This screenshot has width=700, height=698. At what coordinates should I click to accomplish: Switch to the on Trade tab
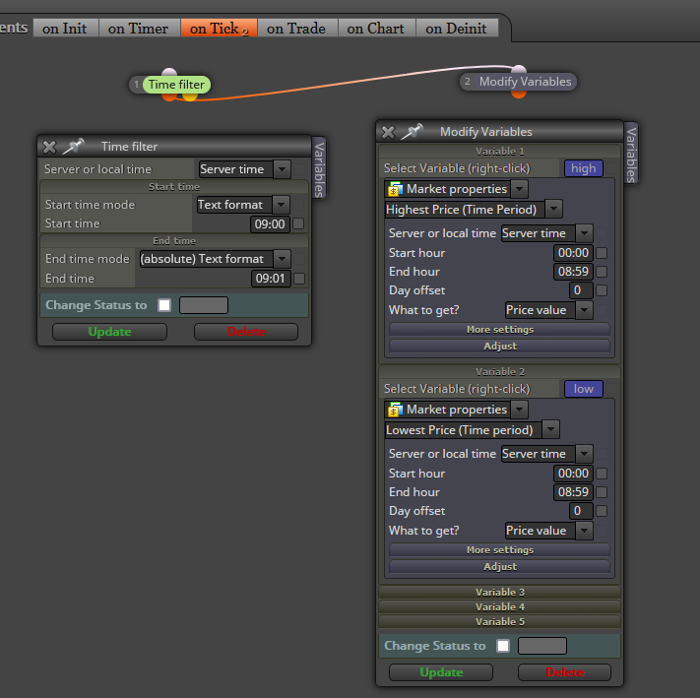(296, 29)
